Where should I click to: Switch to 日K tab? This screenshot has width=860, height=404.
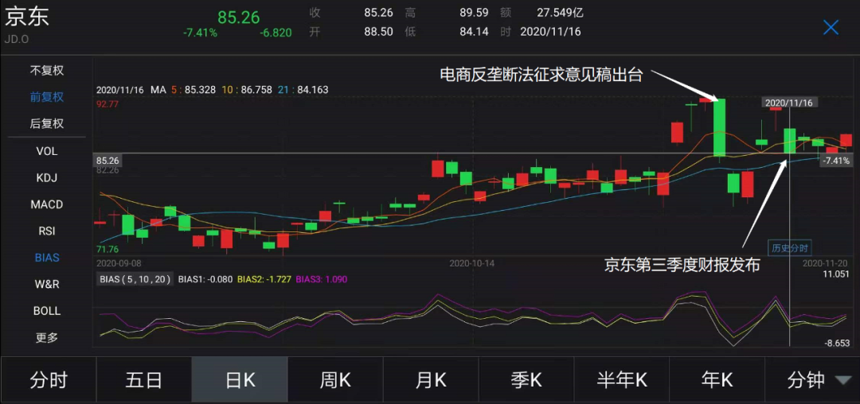(240, 380)
